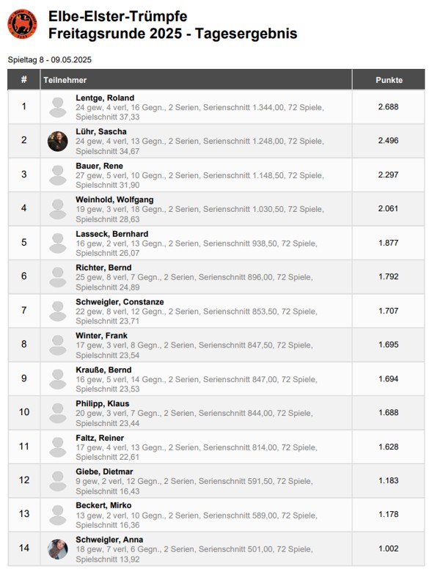Select the name Philipp, Klaus

click(x=103, y=403)
